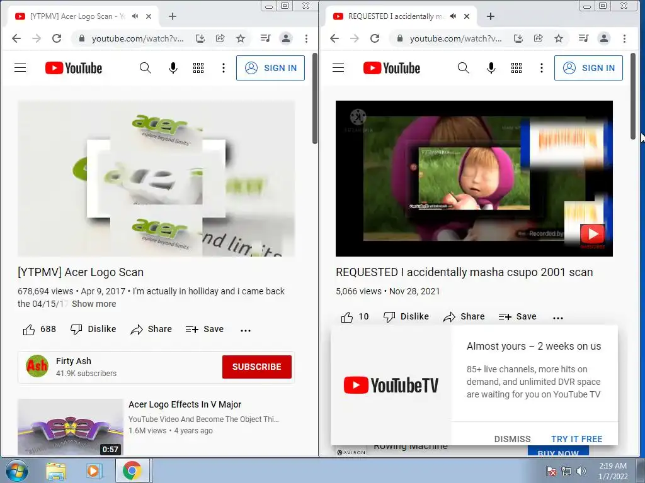Image resolution: width=645 pixels, height=483 pixels.
Task: Subscribe to Firty Ash channel
Action: click(x=257, y=367)
